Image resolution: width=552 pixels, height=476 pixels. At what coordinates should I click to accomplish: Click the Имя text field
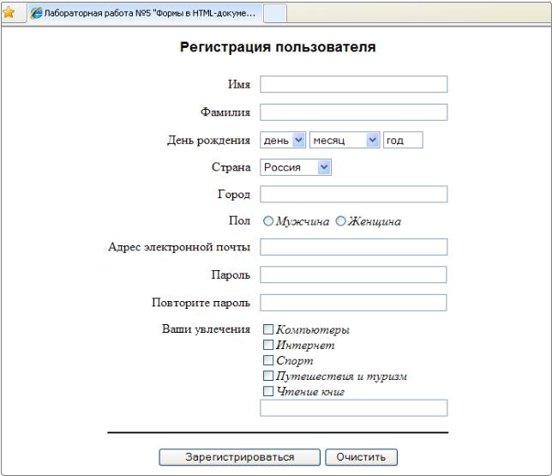point(353,84)
